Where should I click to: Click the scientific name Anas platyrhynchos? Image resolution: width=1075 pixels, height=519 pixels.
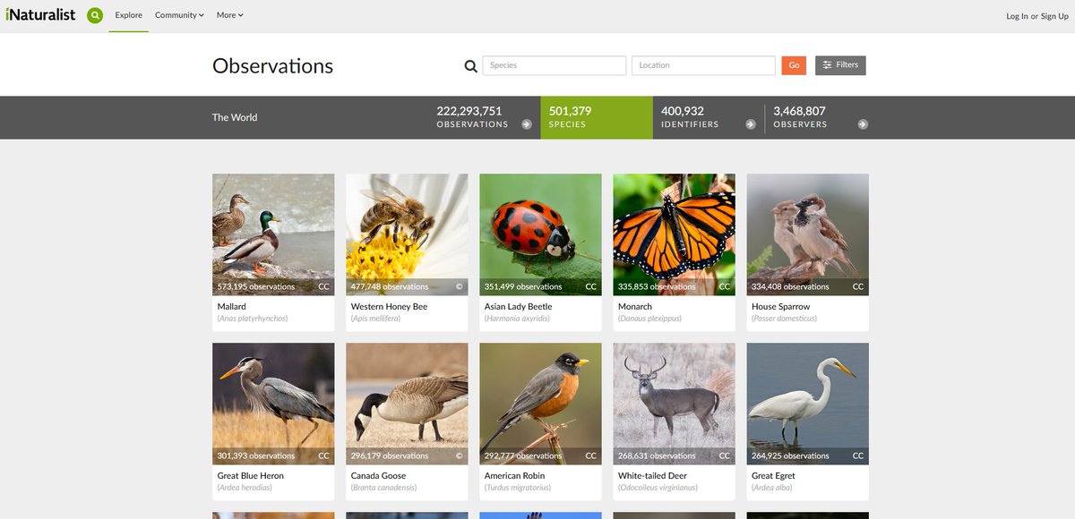point(253,319)
